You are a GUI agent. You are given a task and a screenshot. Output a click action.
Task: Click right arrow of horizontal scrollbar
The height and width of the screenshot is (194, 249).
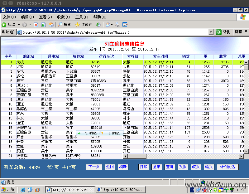pos(241,156)
